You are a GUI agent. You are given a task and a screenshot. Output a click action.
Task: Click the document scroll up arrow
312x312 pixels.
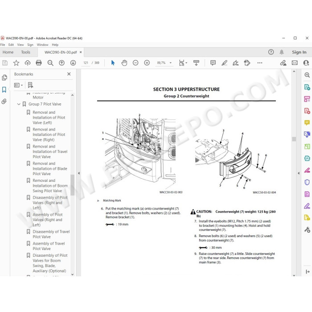pyautogui.click(x=294, y=72)
